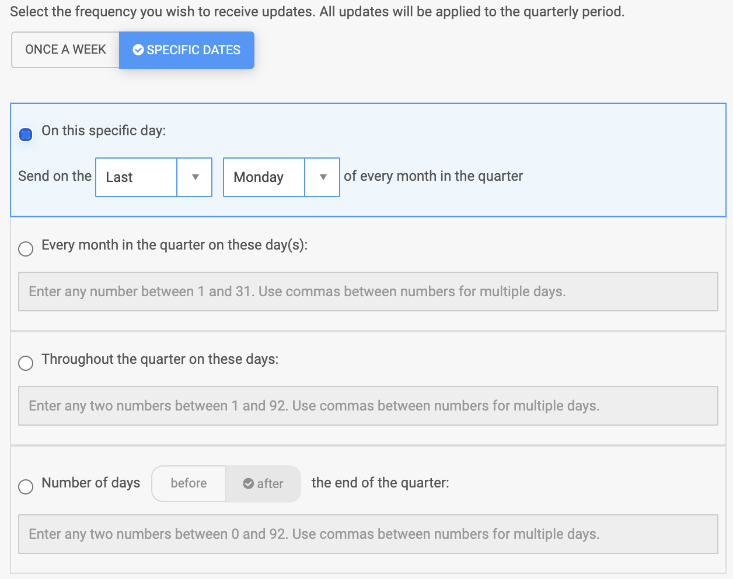Focus the 'numbers between 0 and 92' field
Viewport: 733px width, 579px height.
click(368, 534)
